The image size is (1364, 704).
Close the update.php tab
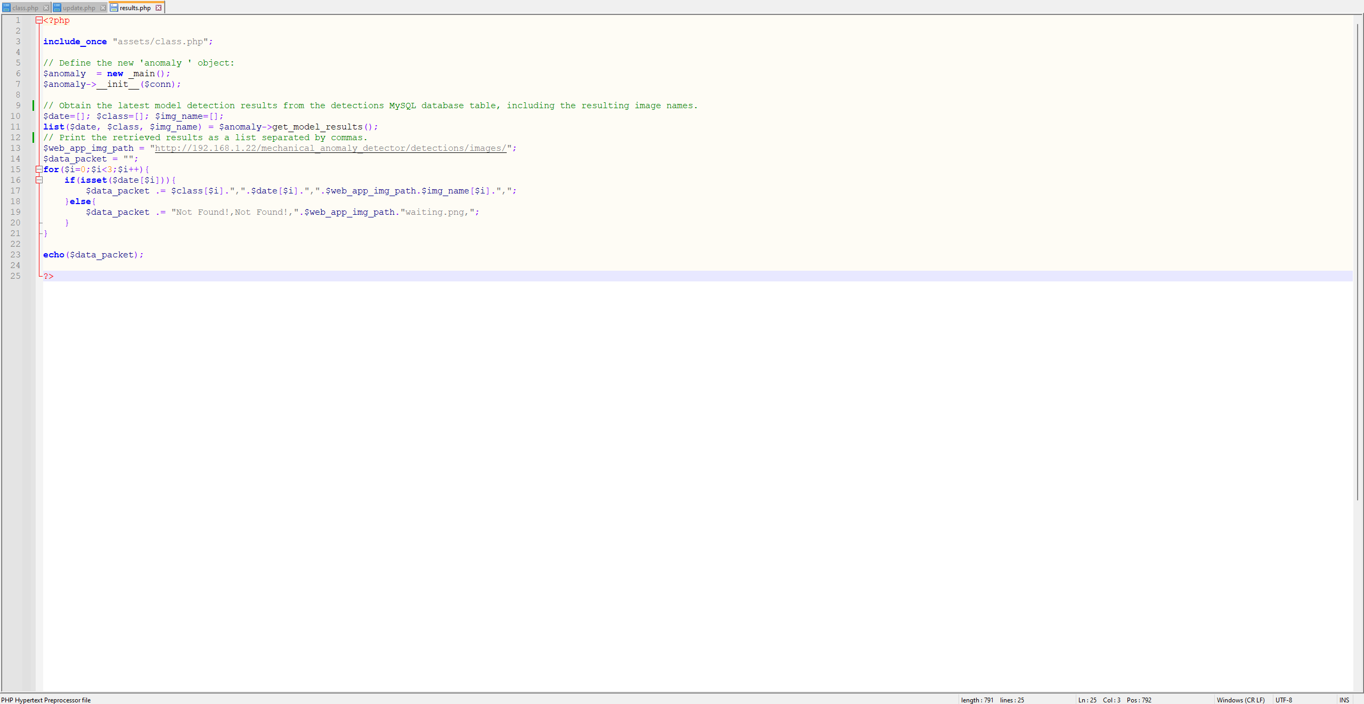click(x=103, y=8)
